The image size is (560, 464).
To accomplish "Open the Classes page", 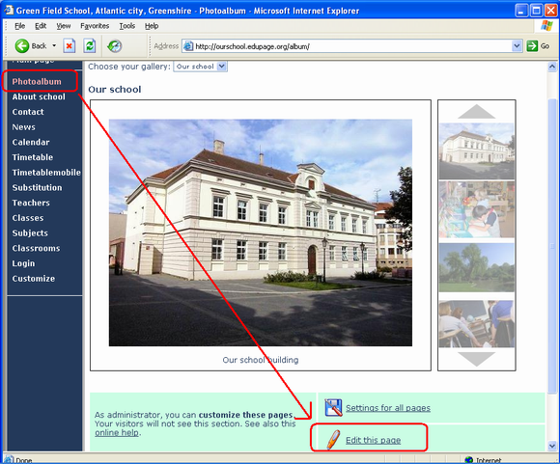I will (x=28, y=218).
